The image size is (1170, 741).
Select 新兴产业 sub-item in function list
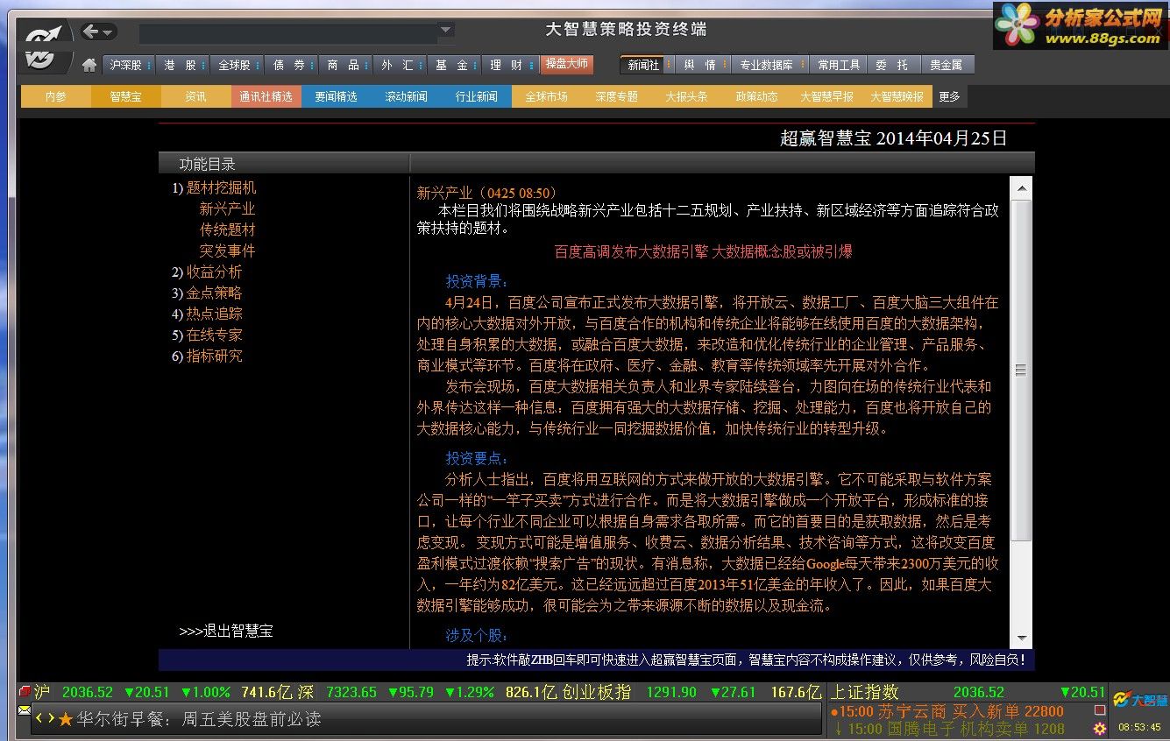228,209
